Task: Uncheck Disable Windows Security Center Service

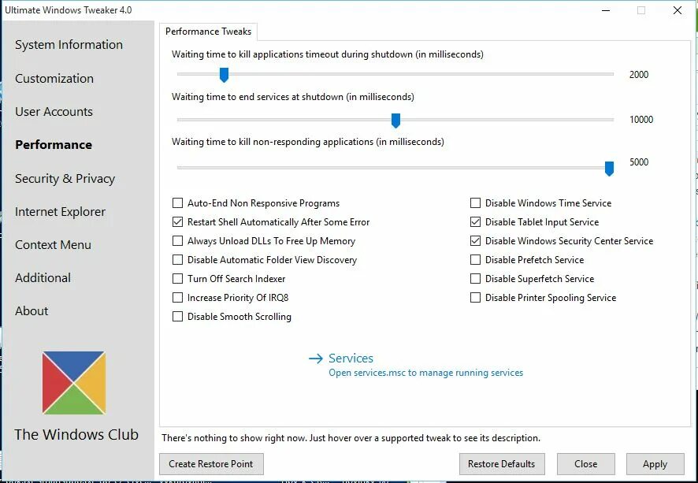Action: [x=475, y=241]
